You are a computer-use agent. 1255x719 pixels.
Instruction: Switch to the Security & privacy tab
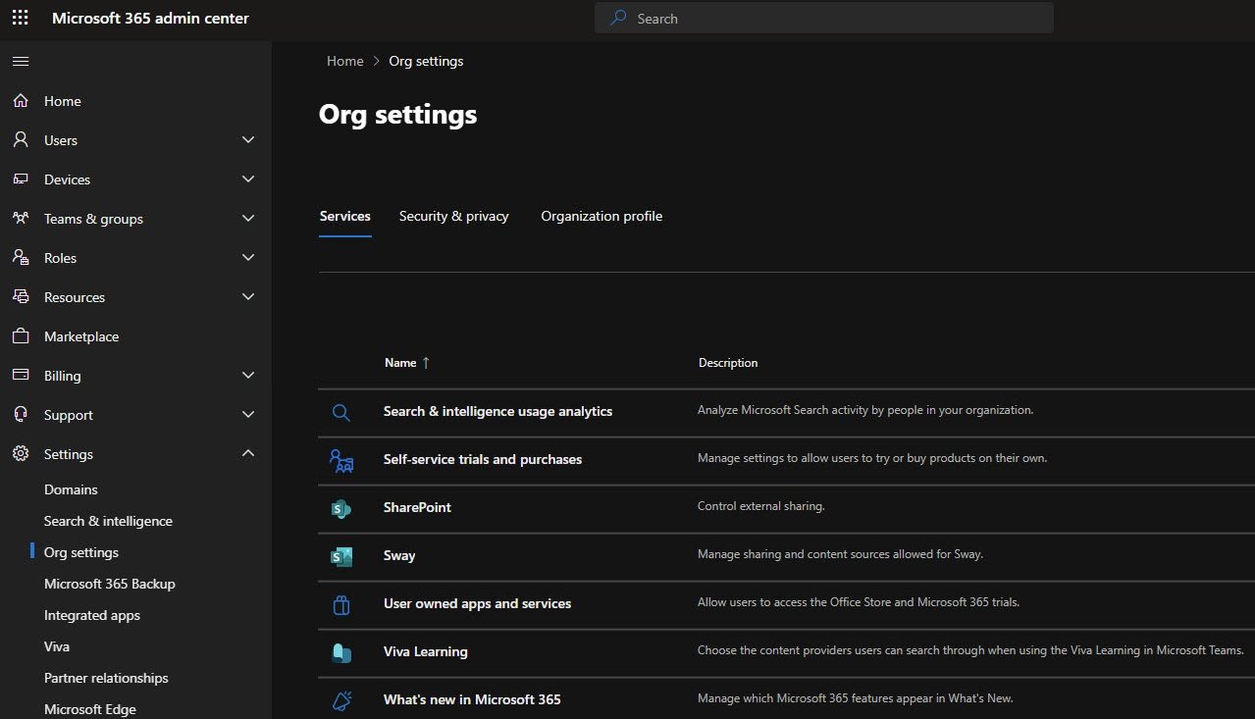click(x=453, y=216)
